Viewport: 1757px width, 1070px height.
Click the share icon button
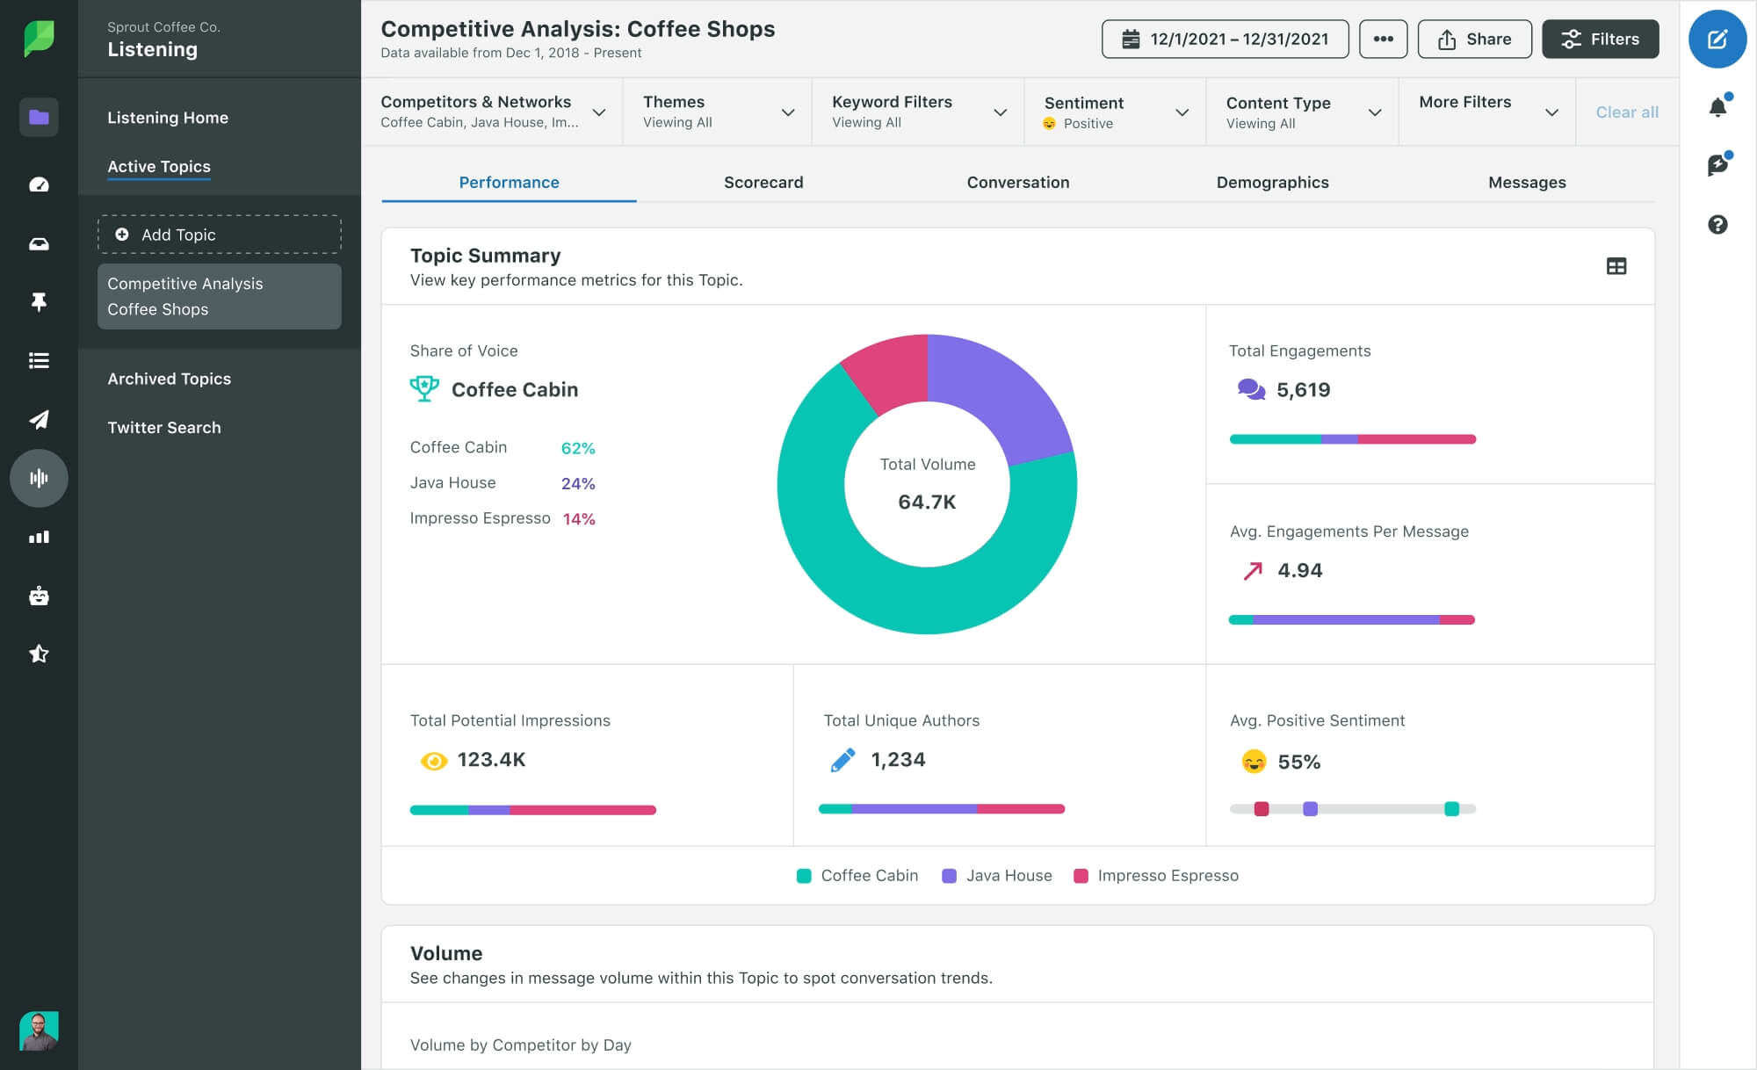click(1473, 38)
